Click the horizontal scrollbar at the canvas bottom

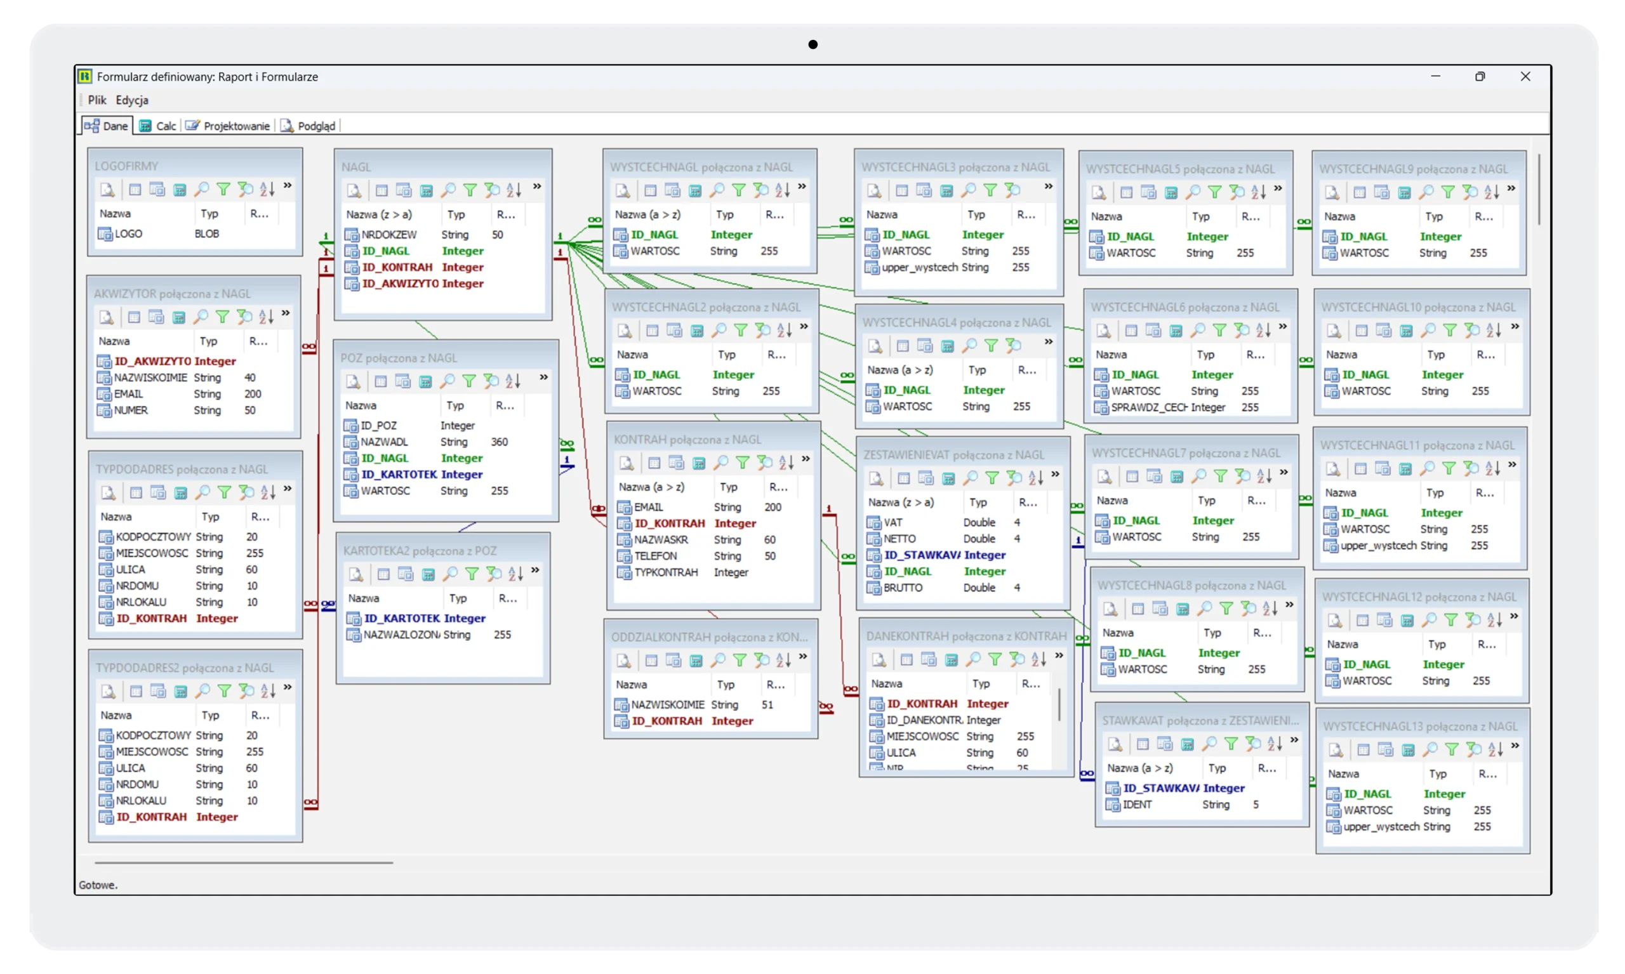coord(243,862)
